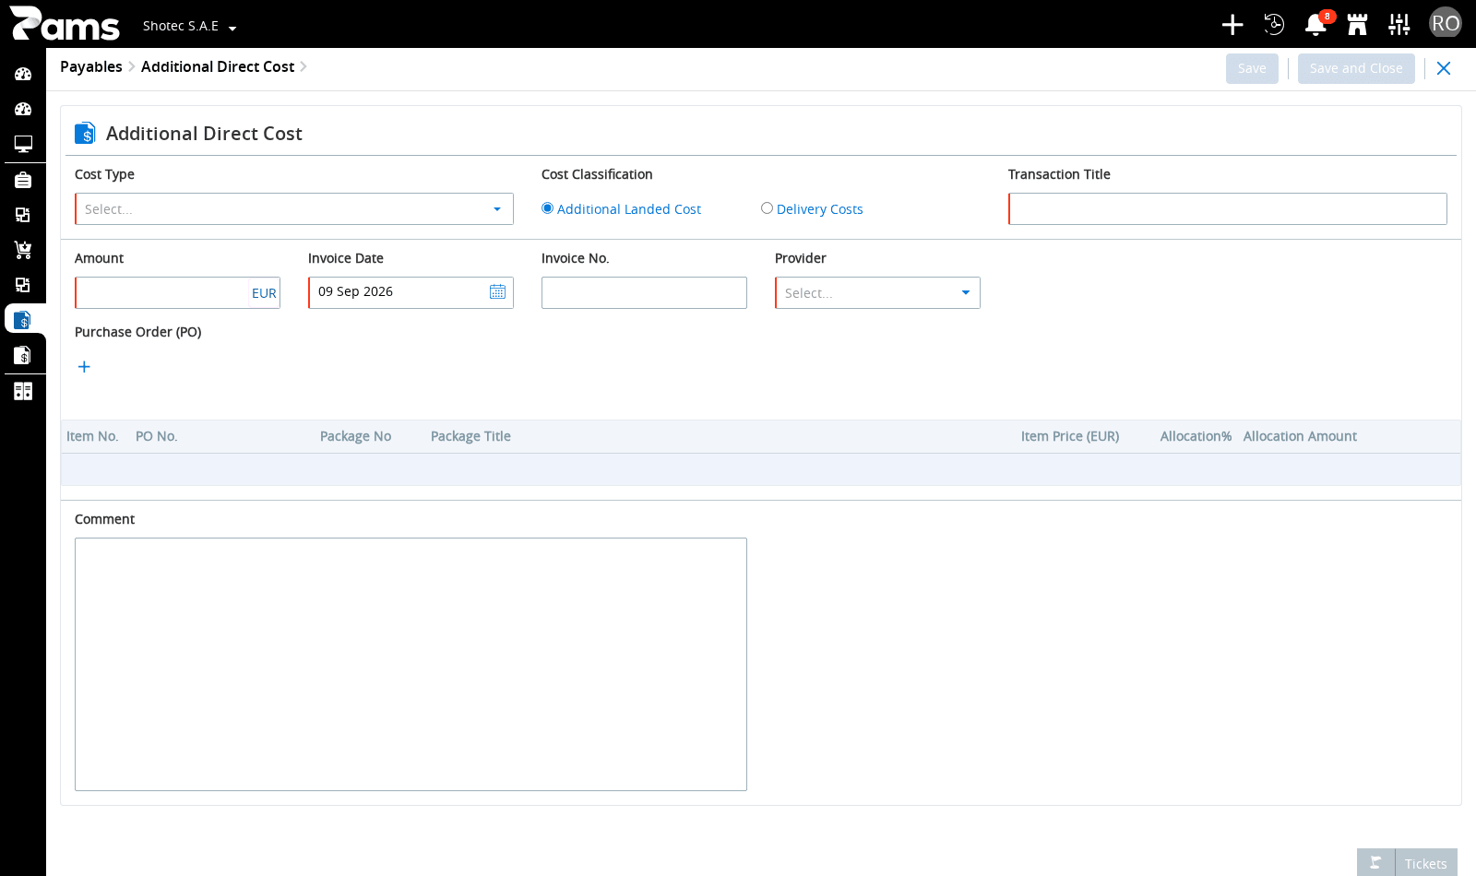Add a Purchase Order with the plus icon
Screen dimensions: 1476x876
point(84,367)
